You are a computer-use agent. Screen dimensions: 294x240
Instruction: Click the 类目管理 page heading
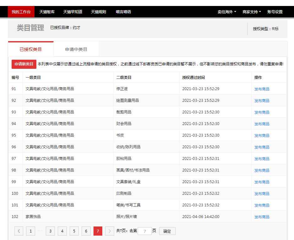click(30, 28)
